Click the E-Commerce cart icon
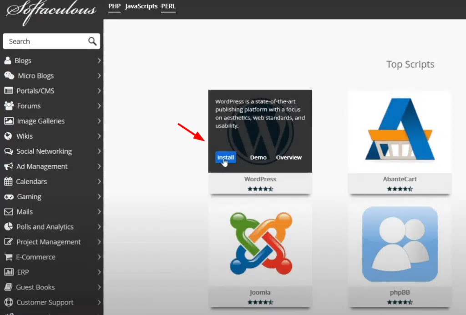Image resolution: width=466 pixels, height=315 pixels. coord(8,257)
